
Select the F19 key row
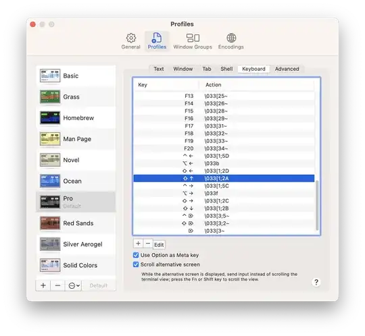click(224, 141)
